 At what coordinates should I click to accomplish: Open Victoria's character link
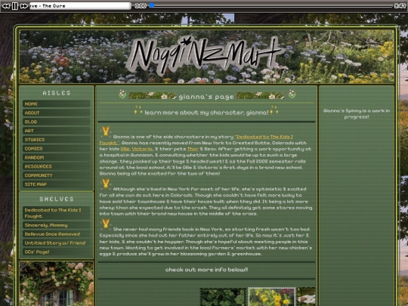tap(142, 149)
